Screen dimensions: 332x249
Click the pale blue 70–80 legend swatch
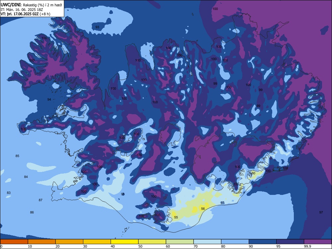click(207, 242)
